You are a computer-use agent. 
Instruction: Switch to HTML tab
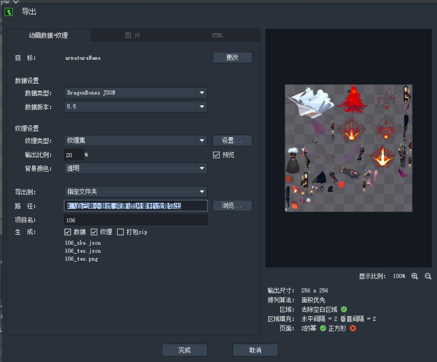[218, 35]
